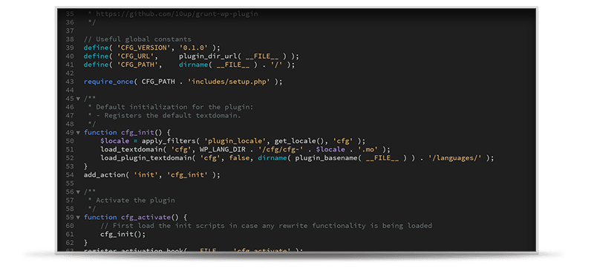The width and height of the screenshot is (594, 268).
Task: Click line number 43 in the gutter
Action: 70,82
